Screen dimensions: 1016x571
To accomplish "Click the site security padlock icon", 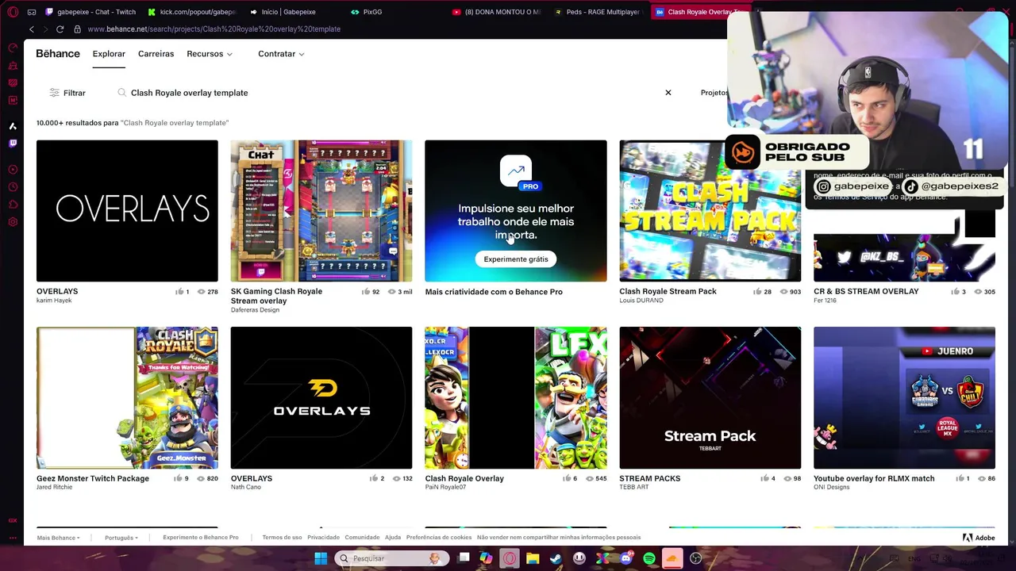I will pos(77,29).
